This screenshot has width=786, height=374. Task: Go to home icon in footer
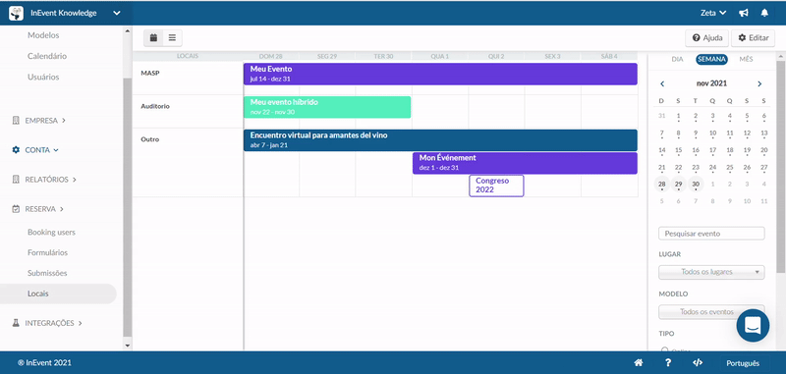tap(638, 363)
